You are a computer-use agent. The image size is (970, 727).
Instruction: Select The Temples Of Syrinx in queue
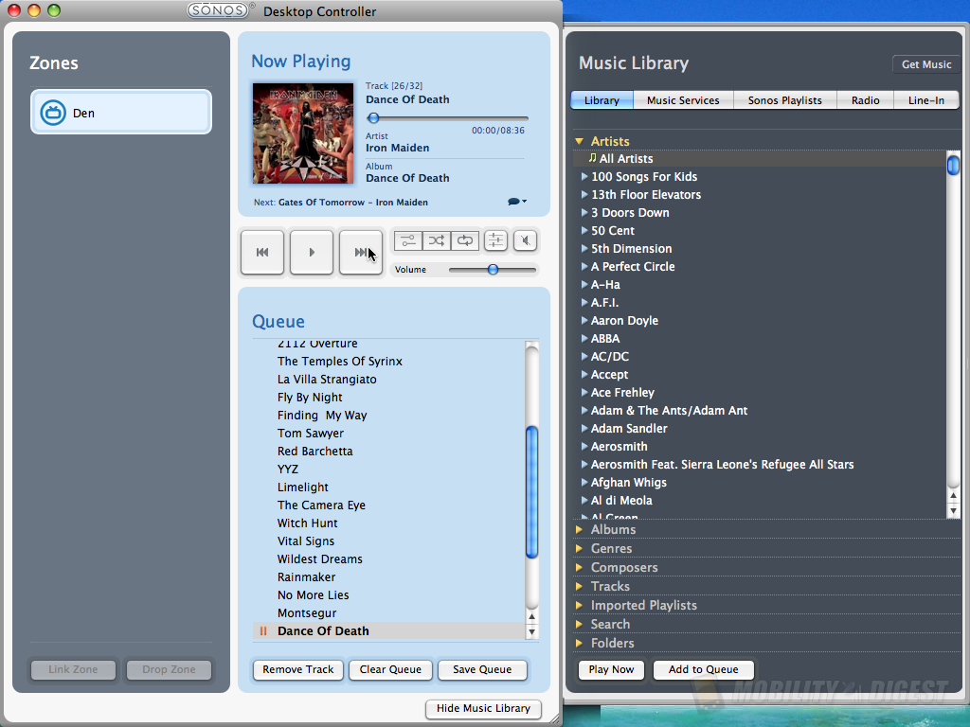[388, 361]
